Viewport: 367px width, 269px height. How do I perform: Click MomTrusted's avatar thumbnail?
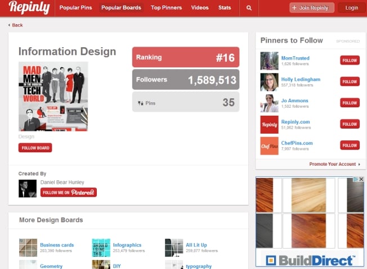(x=270, y=61)
